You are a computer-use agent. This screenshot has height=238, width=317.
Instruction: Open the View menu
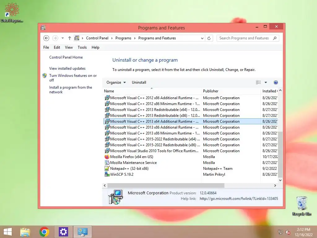pos(69,47)
